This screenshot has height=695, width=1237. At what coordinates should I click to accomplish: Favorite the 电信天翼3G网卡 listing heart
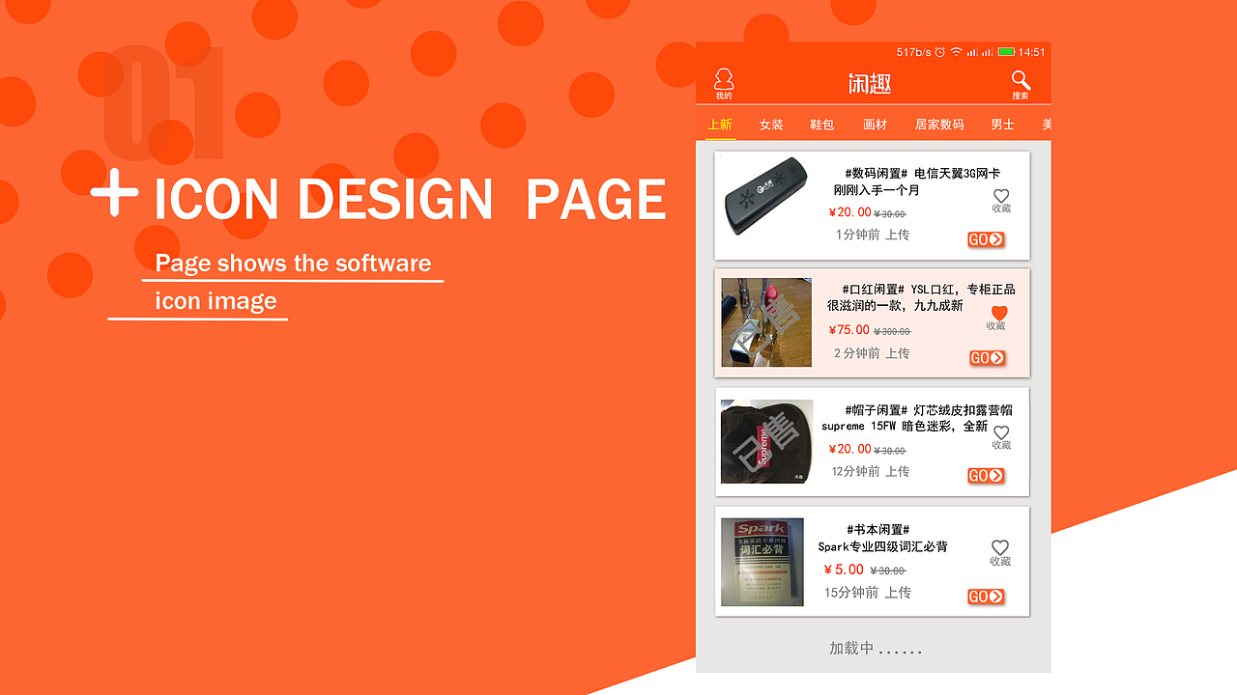1000,196
